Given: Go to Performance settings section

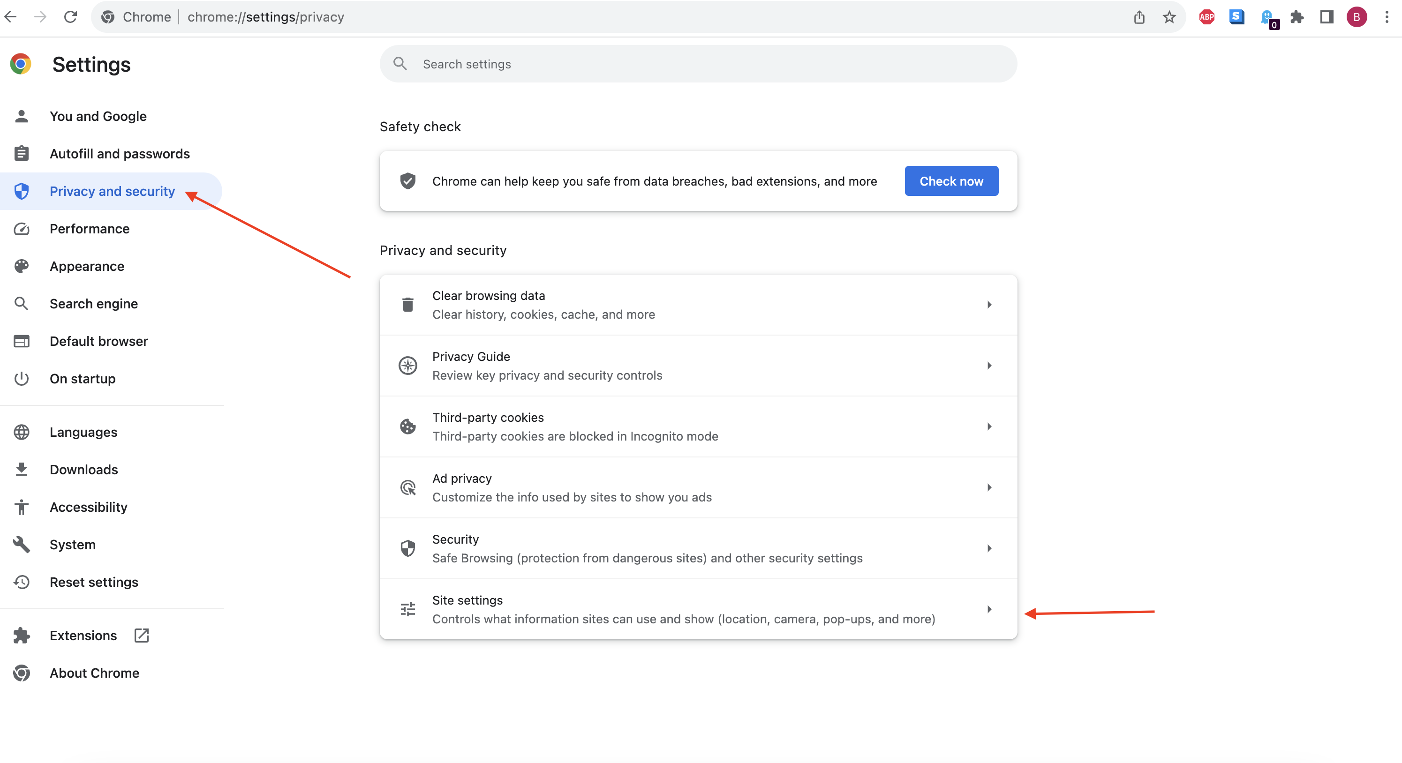Looking at the screenshot, I should [89, 229].
